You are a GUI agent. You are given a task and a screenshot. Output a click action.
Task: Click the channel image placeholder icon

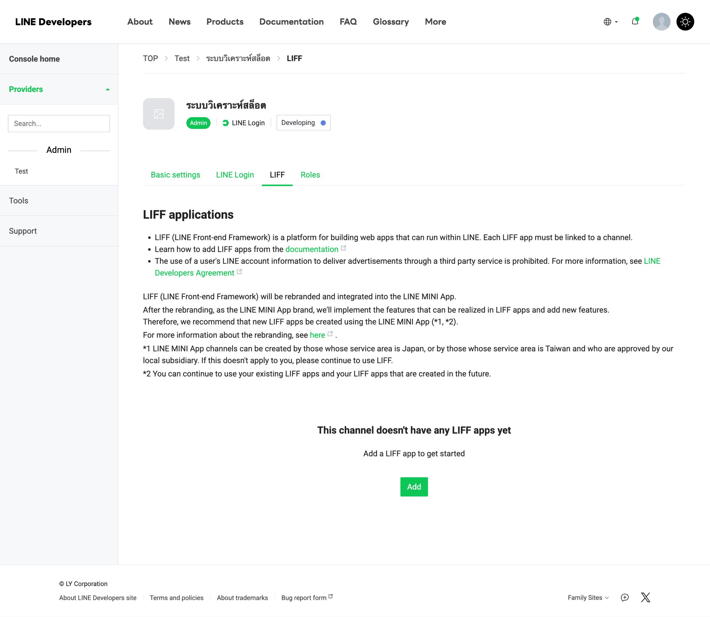click(159, 114)
